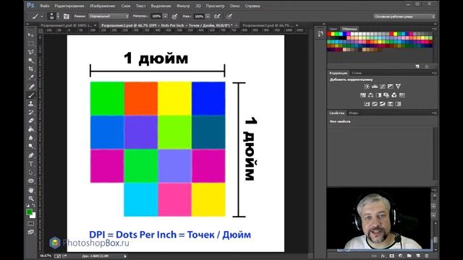Select the Ellipse shape tool
The image size is (463, 260).
tap(30, 181)
